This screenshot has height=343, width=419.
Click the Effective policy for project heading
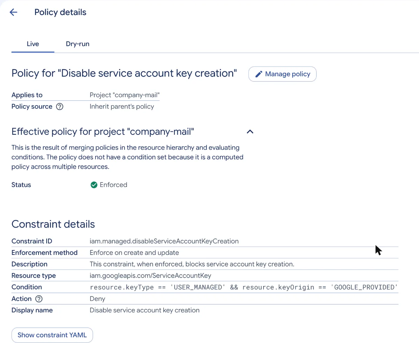click(x=103, y=132)
